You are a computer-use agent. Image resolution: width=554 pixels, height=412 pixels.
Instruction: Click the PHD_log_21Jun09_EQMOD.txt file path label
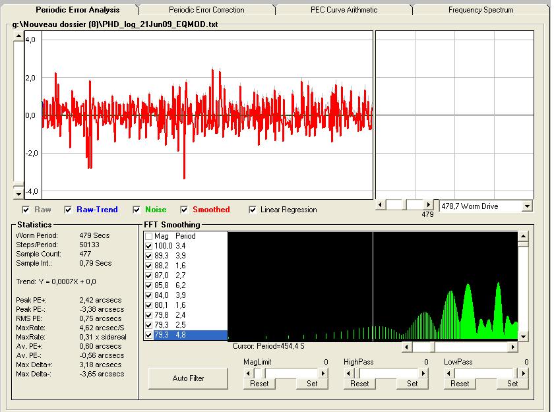(115, 24)
